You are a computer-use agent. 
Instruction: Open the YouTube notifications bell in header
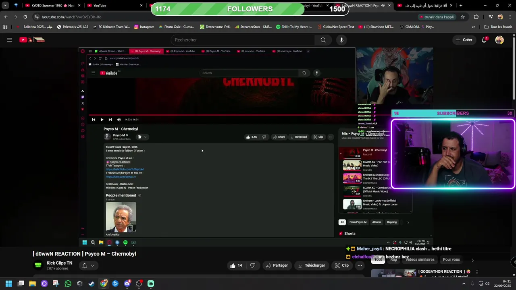(x=484, y=40)
